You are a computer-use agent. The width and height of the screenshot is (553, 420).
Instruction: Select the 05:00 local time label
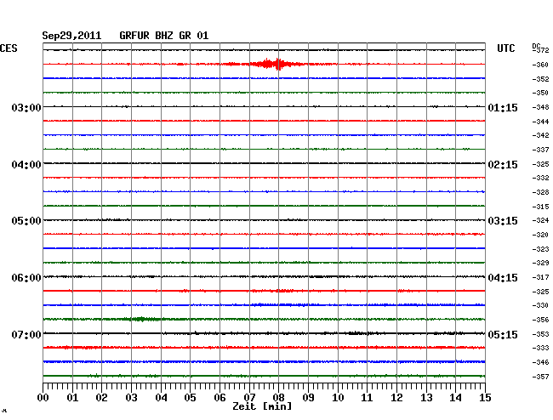click(x=26, y=221)
